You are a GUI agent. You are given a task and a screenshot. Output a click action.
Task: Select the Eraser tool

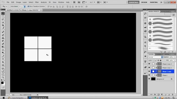(x=3, y=44)
